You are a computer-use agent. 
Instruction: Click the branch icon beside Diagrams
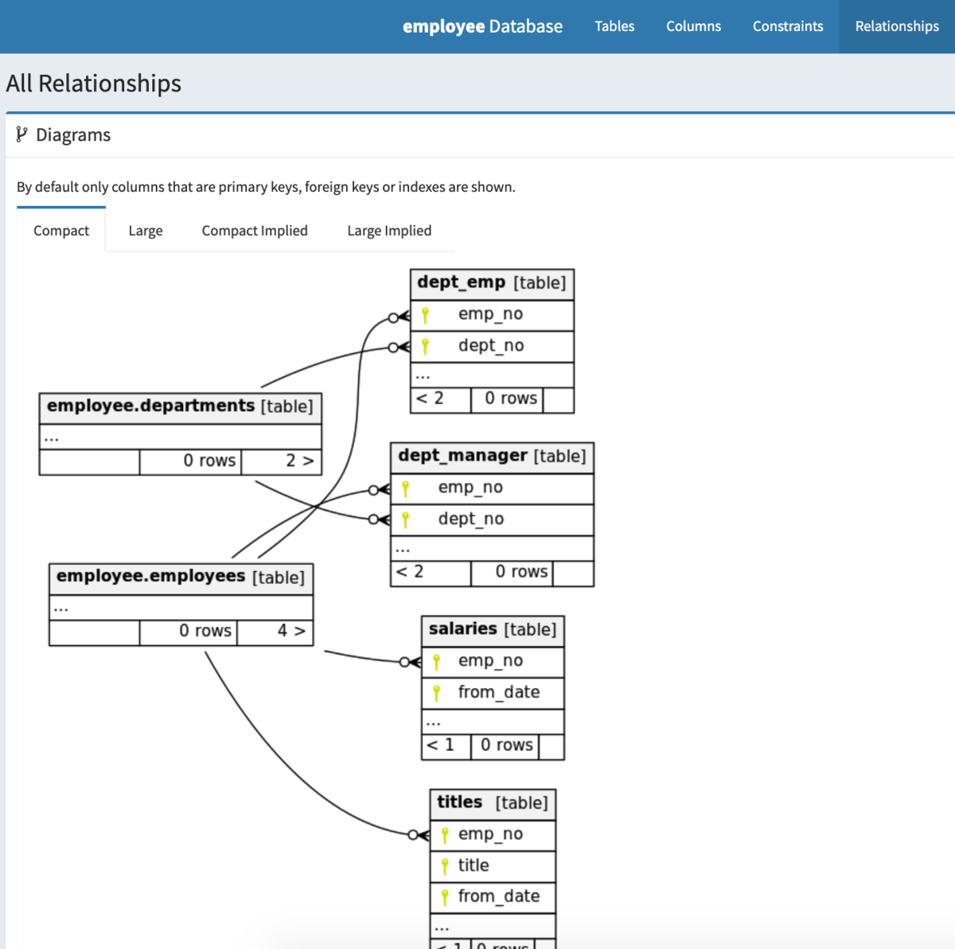[x=21, y=135]
